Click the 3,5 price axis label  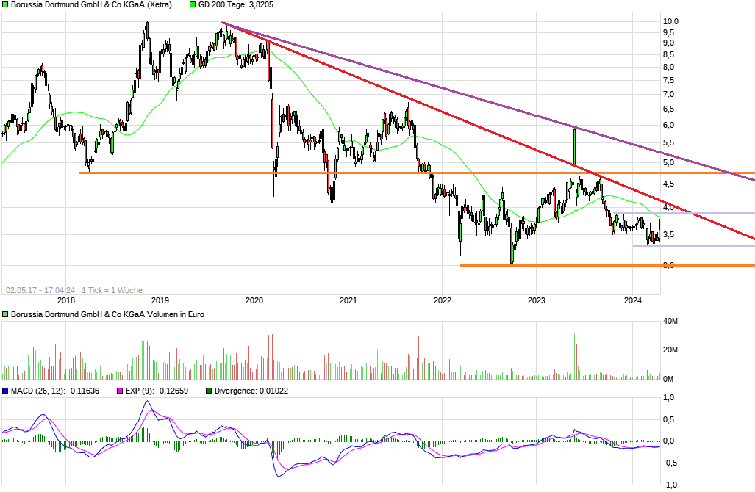669,235
